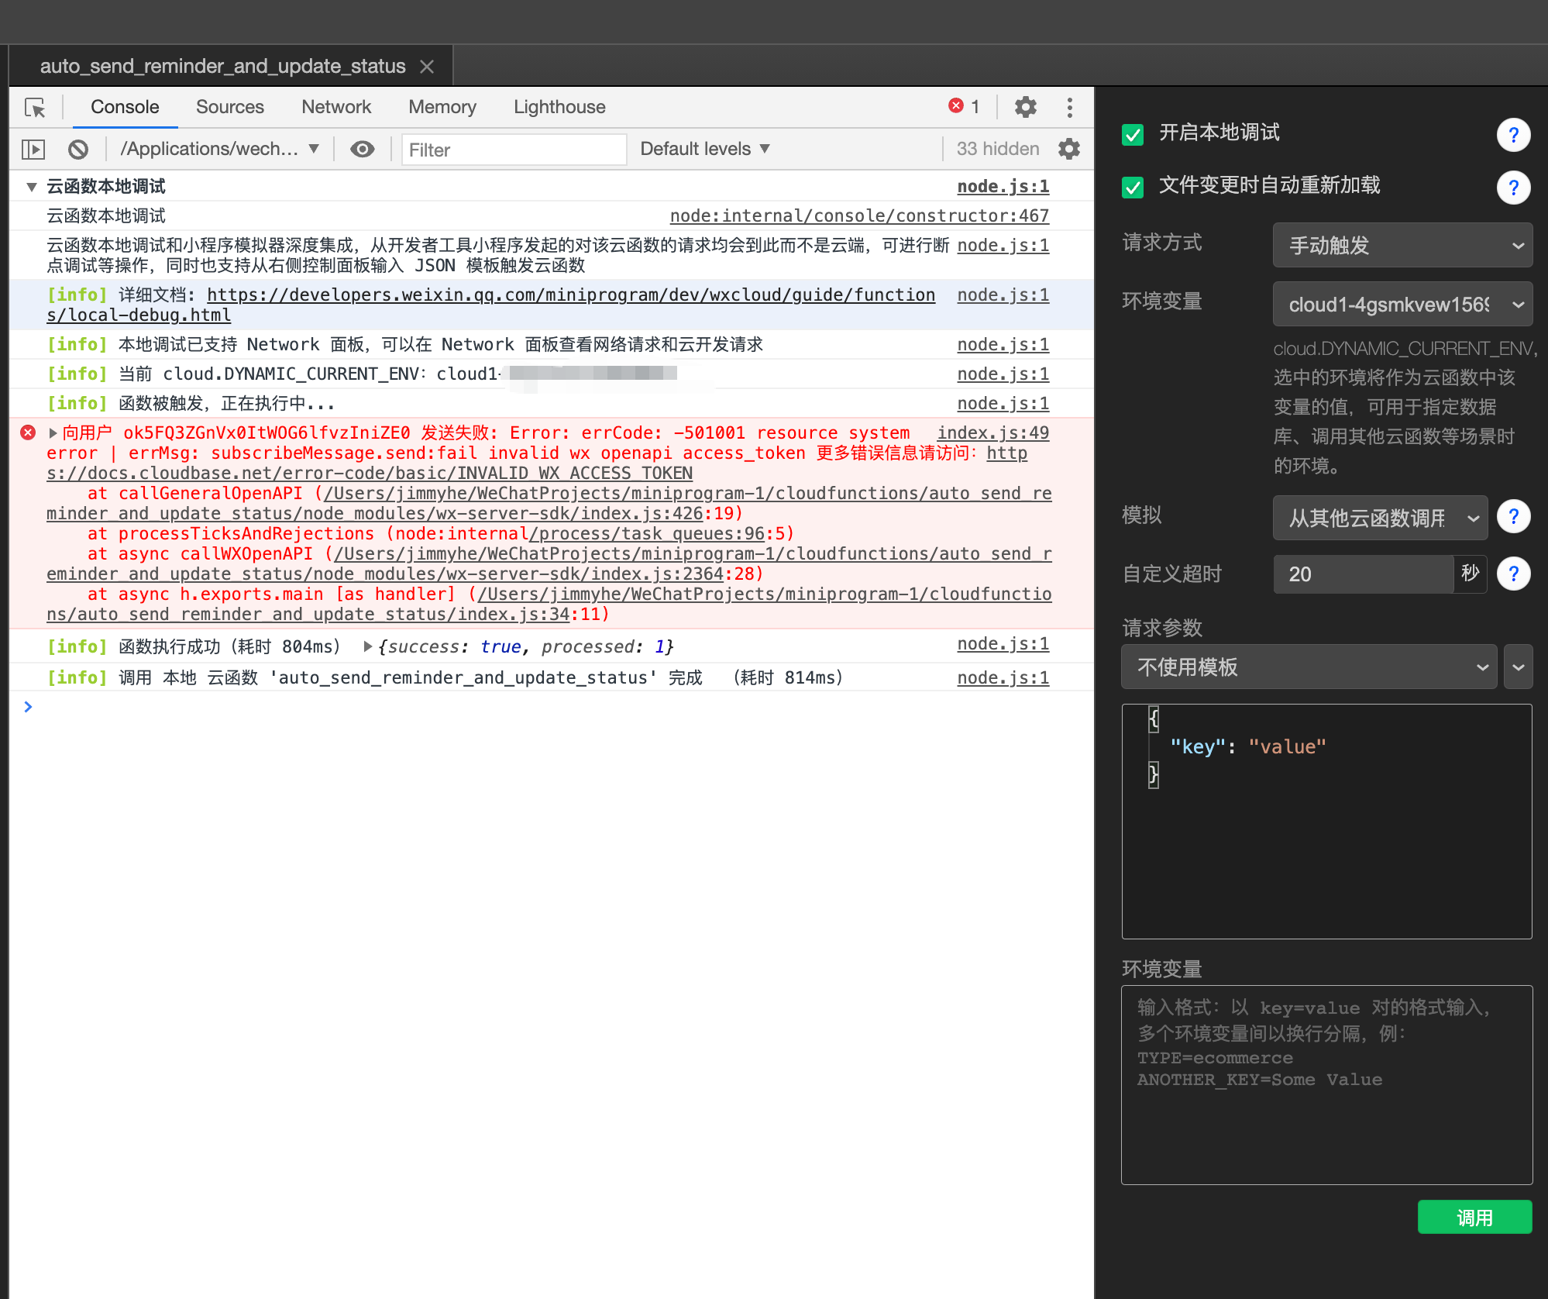Click into the console Filter field
1548x1299 pixels.
coord(513,150)
